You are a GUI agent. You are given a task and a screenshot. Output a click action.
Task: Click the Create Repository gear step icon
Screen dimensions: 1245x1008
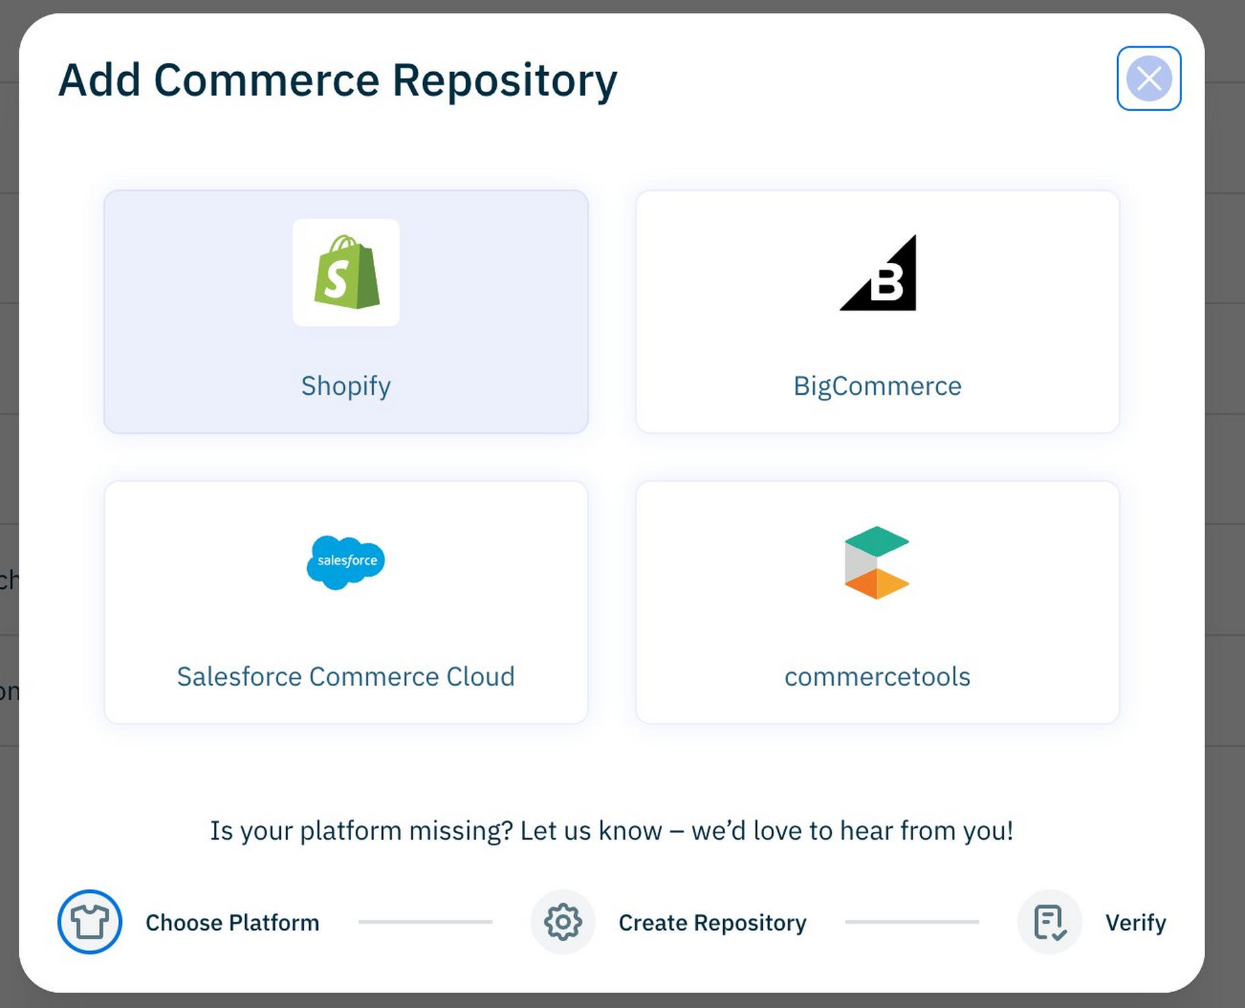[563, 922]
